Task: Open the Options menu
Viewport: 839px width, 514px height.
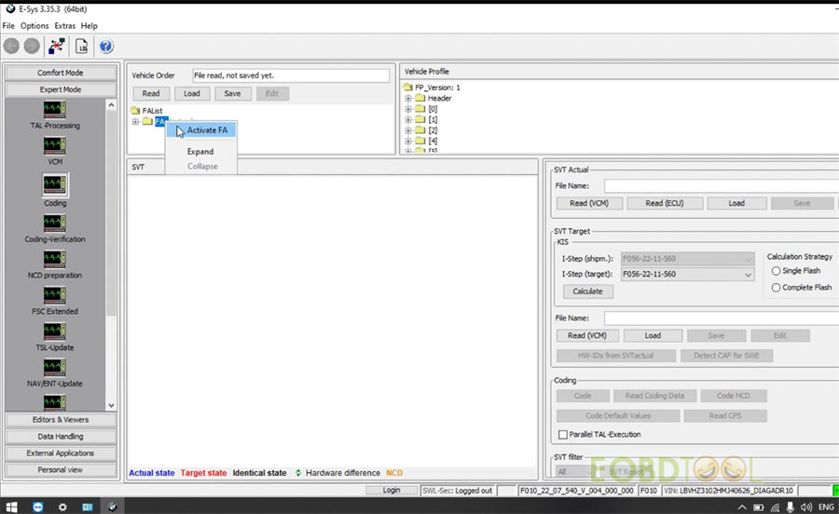Action: coord(34,26)
